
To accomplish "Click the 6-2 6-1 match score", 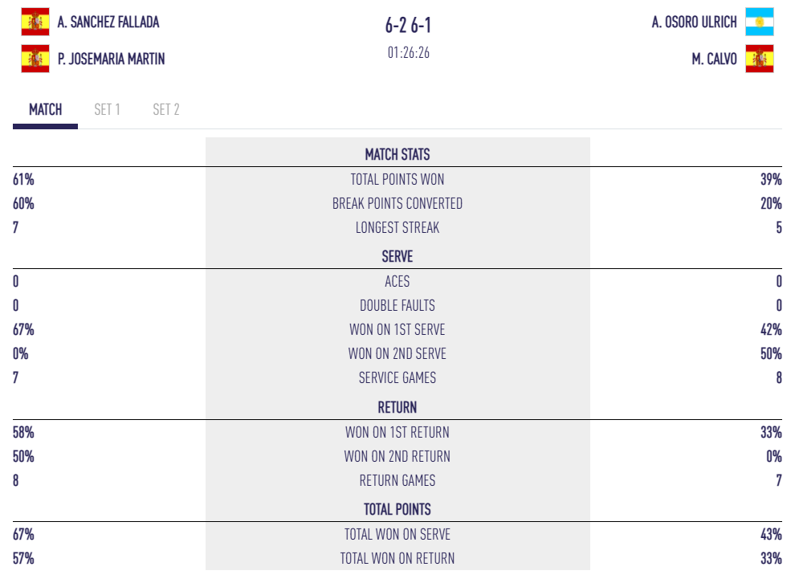I will point(408,26).
